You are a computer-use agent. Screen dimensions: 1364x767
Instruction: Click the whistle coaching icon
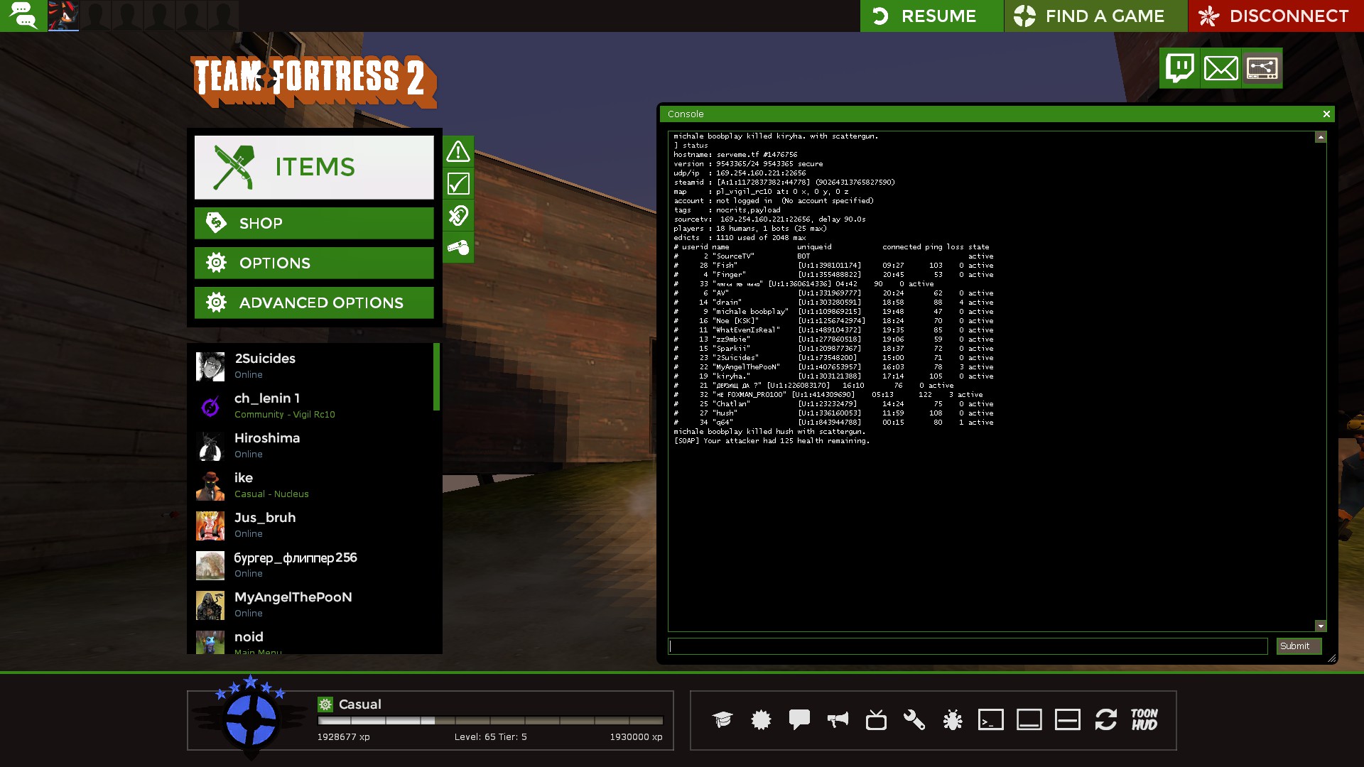pos(458,248)
